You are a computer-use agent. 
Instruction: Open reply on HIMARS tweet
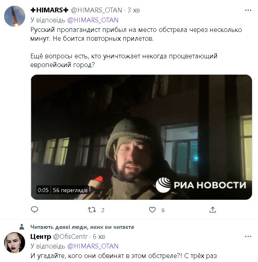point(35,210)
